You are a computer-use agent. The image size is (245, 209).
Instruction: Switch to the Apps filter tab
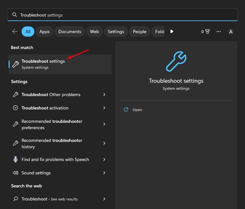[x=44, y=31]
